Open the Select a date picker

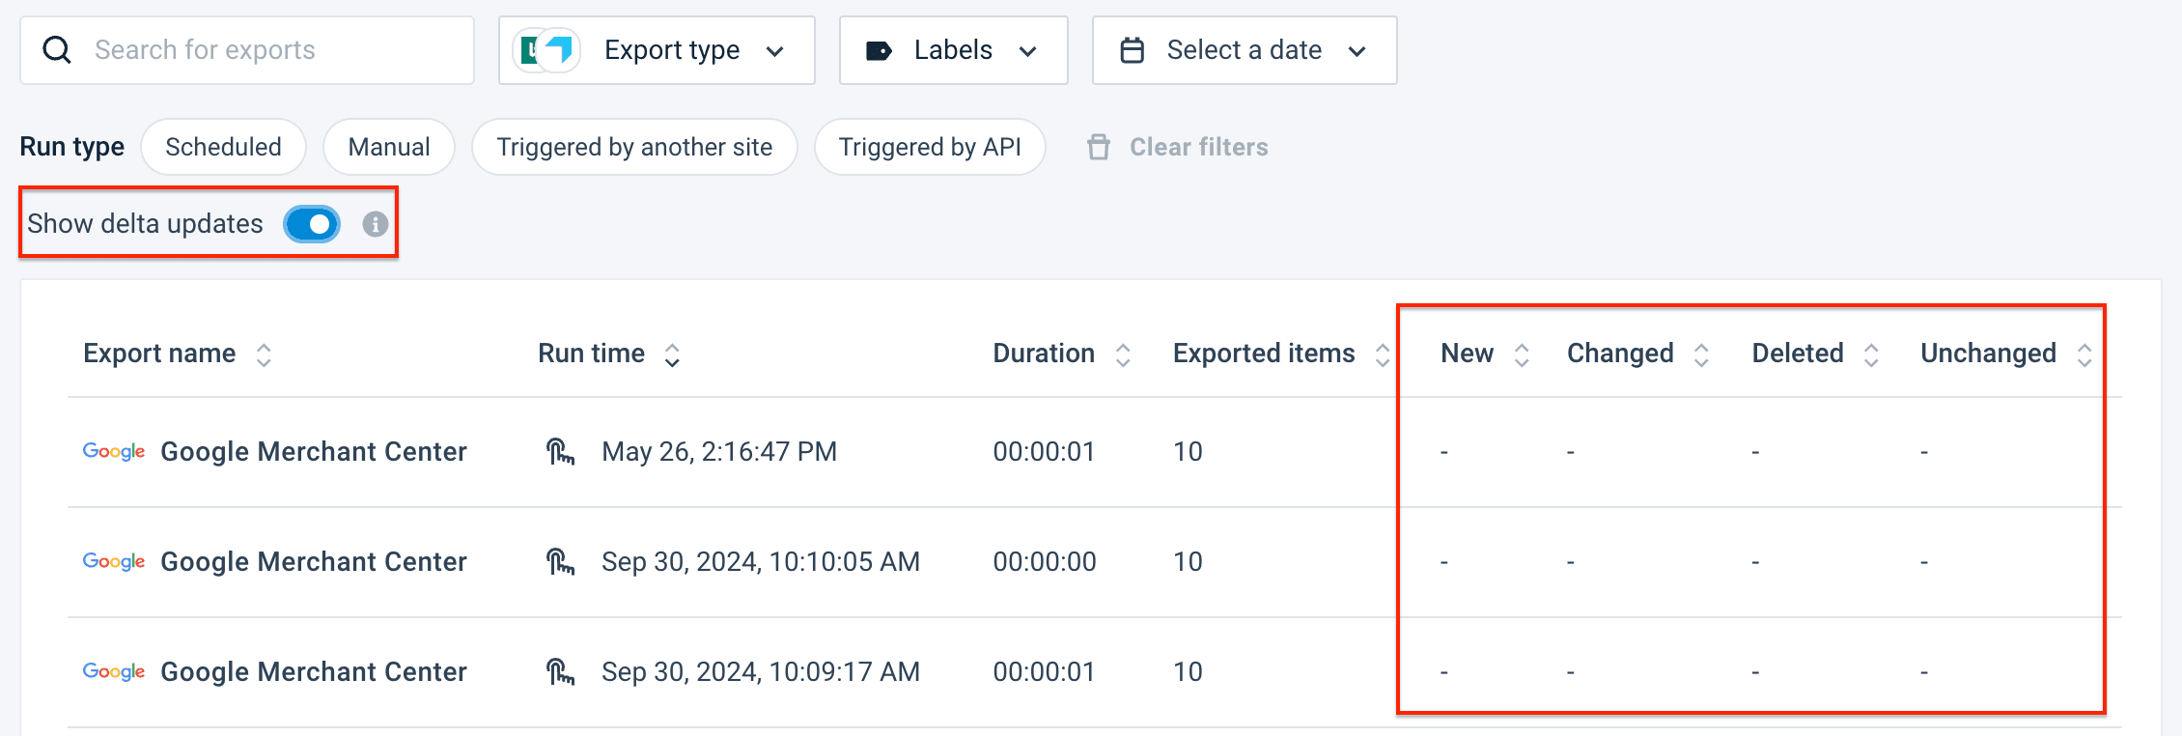(x=1244, y=50)
